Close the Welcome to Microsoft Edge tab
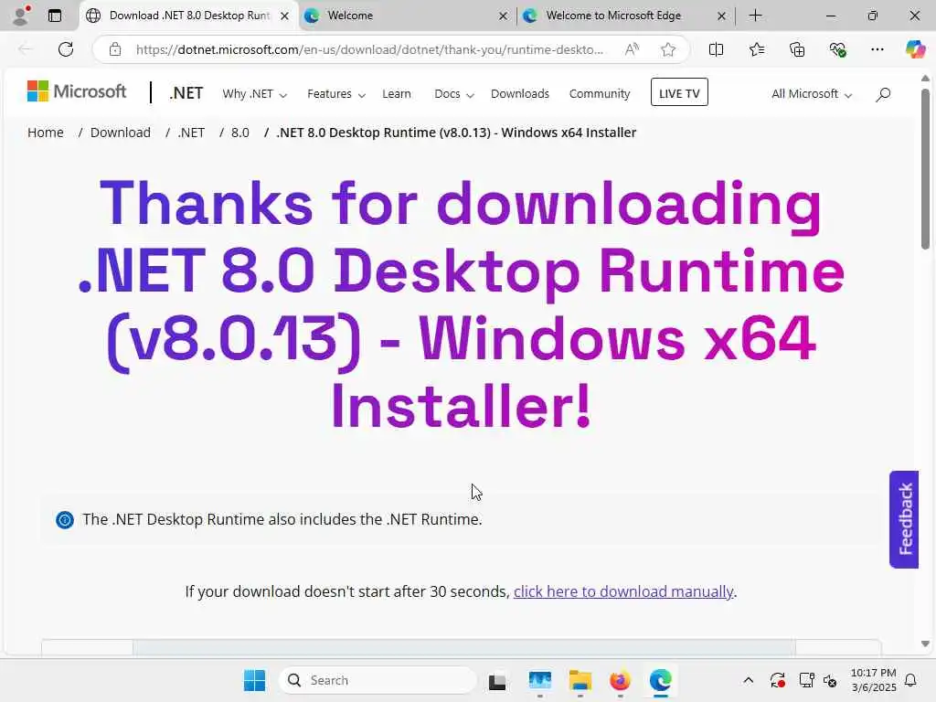This screenshot has width=936, height=702. [721, 16]
